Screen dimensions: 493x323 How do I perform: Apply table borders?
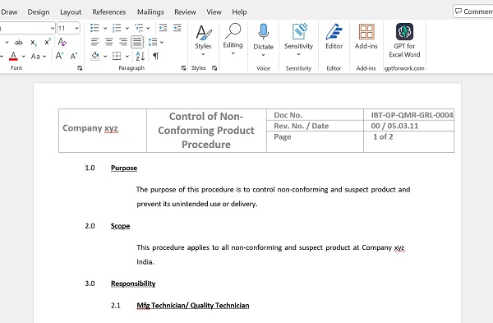coord(117,56)
